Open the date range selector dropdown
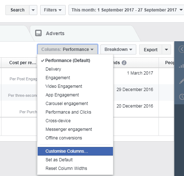Viewport: 184px width, 176px height. 126,10
